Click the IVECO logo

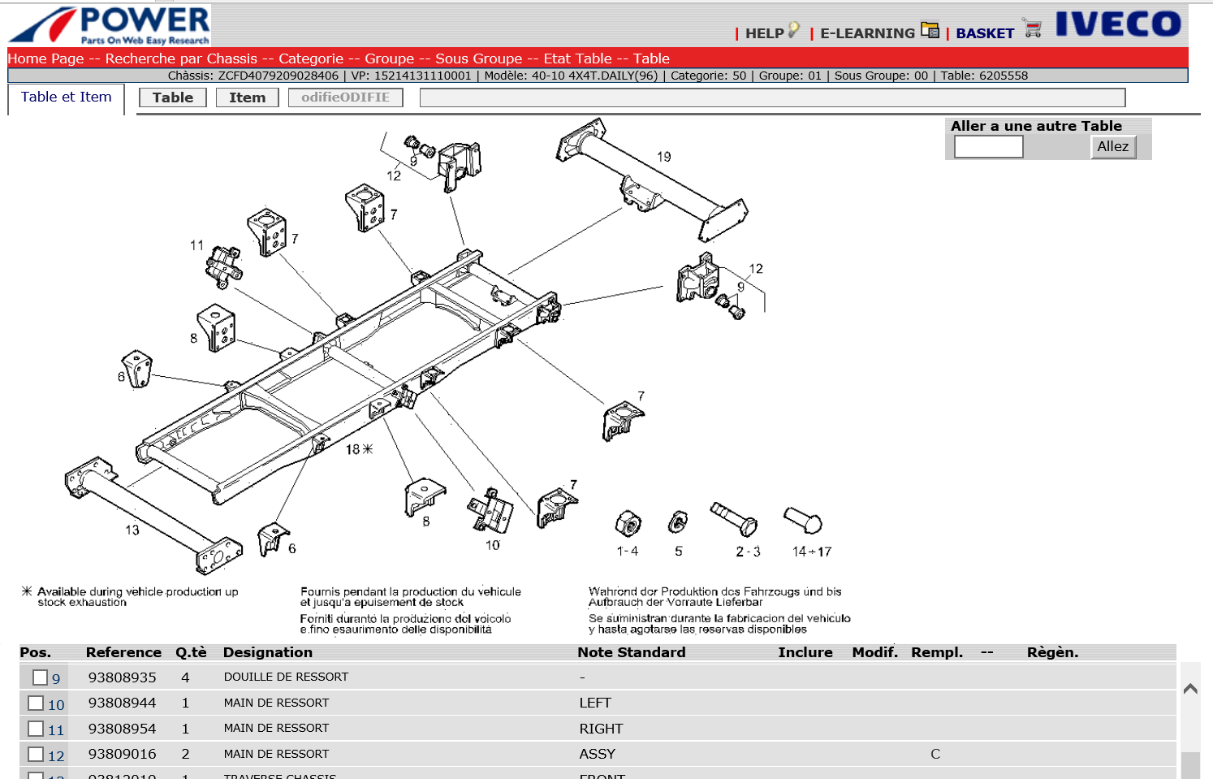pyautogui.click(x=1118, y=24)
